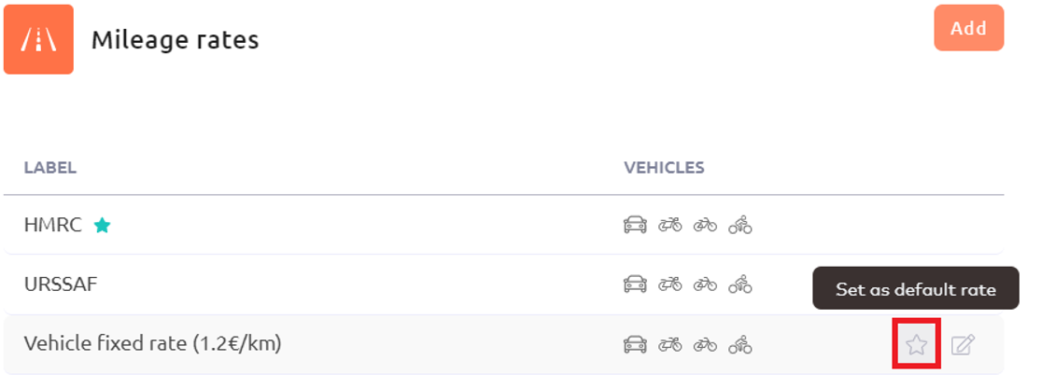Click the first motorbike icon in HMRC row
This screenshot has width=1042, height=388.
click(669, 225)
